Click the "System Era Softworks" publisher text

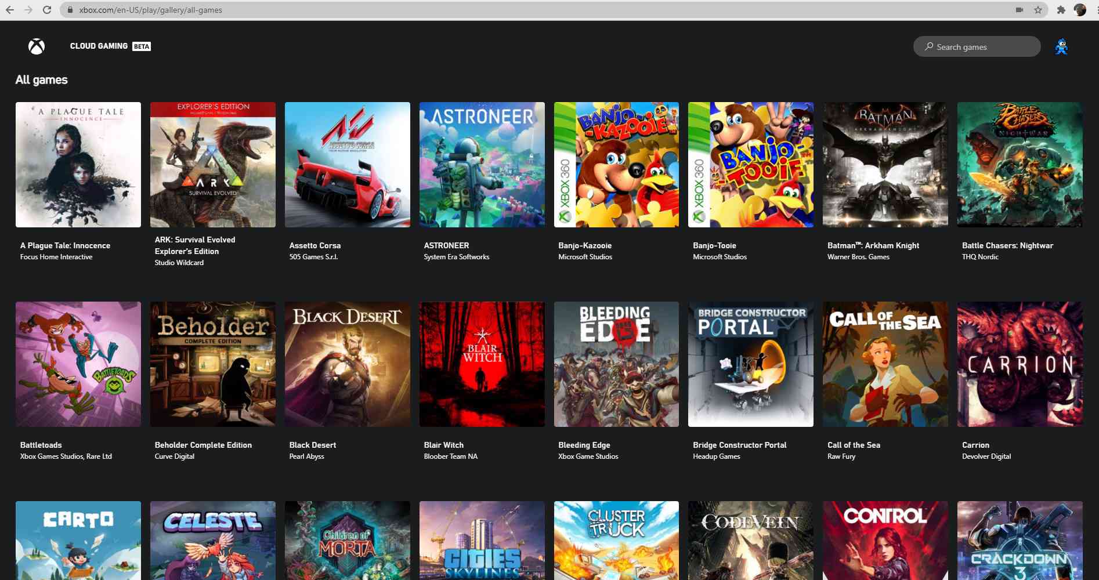tap(457, 257)
